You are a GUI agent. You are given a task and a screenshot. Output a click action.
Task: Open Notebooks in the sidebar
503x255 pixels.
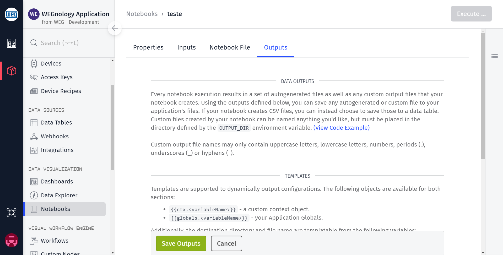click(x=64, y=209)
